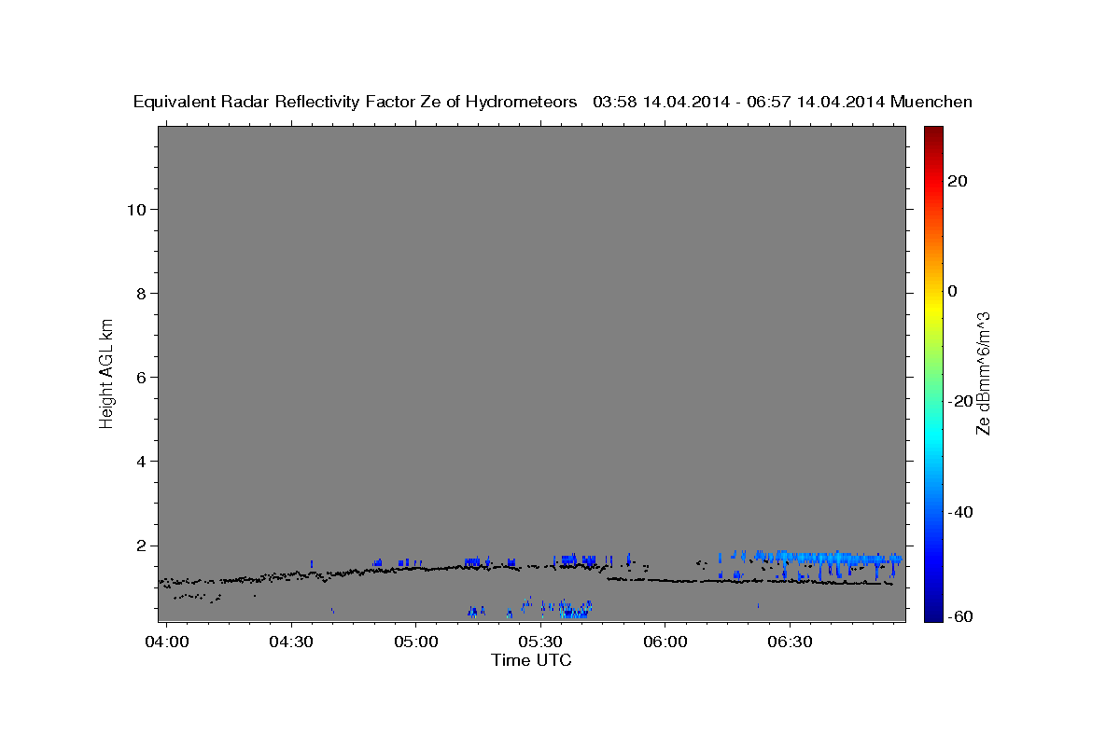Image resolution: width=1120 pixels, height=746 pixels.
Task: Click the 06:00 time tick label
Action: (665, 642)
